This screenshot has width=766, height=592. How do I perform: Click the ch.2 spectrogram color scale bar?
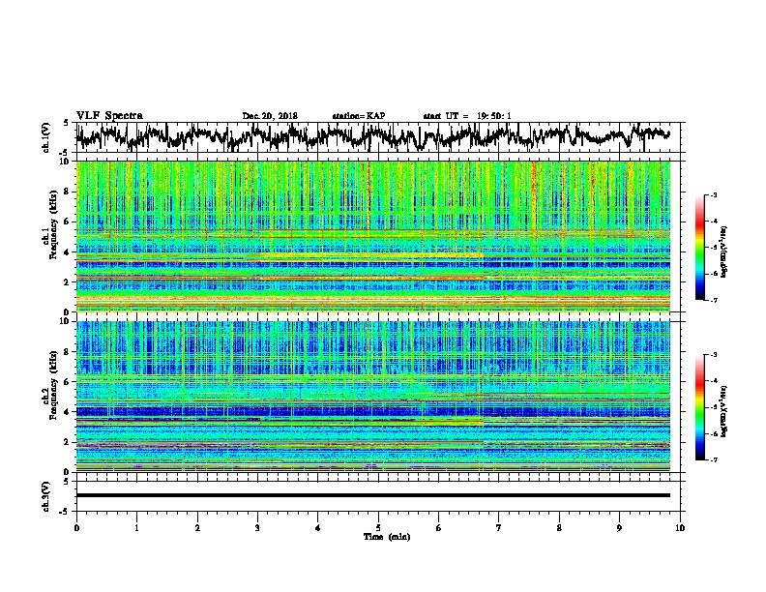tap(699, 407)
